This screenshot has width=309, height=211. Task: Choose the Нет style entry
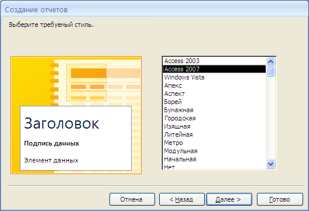point(214,167)
